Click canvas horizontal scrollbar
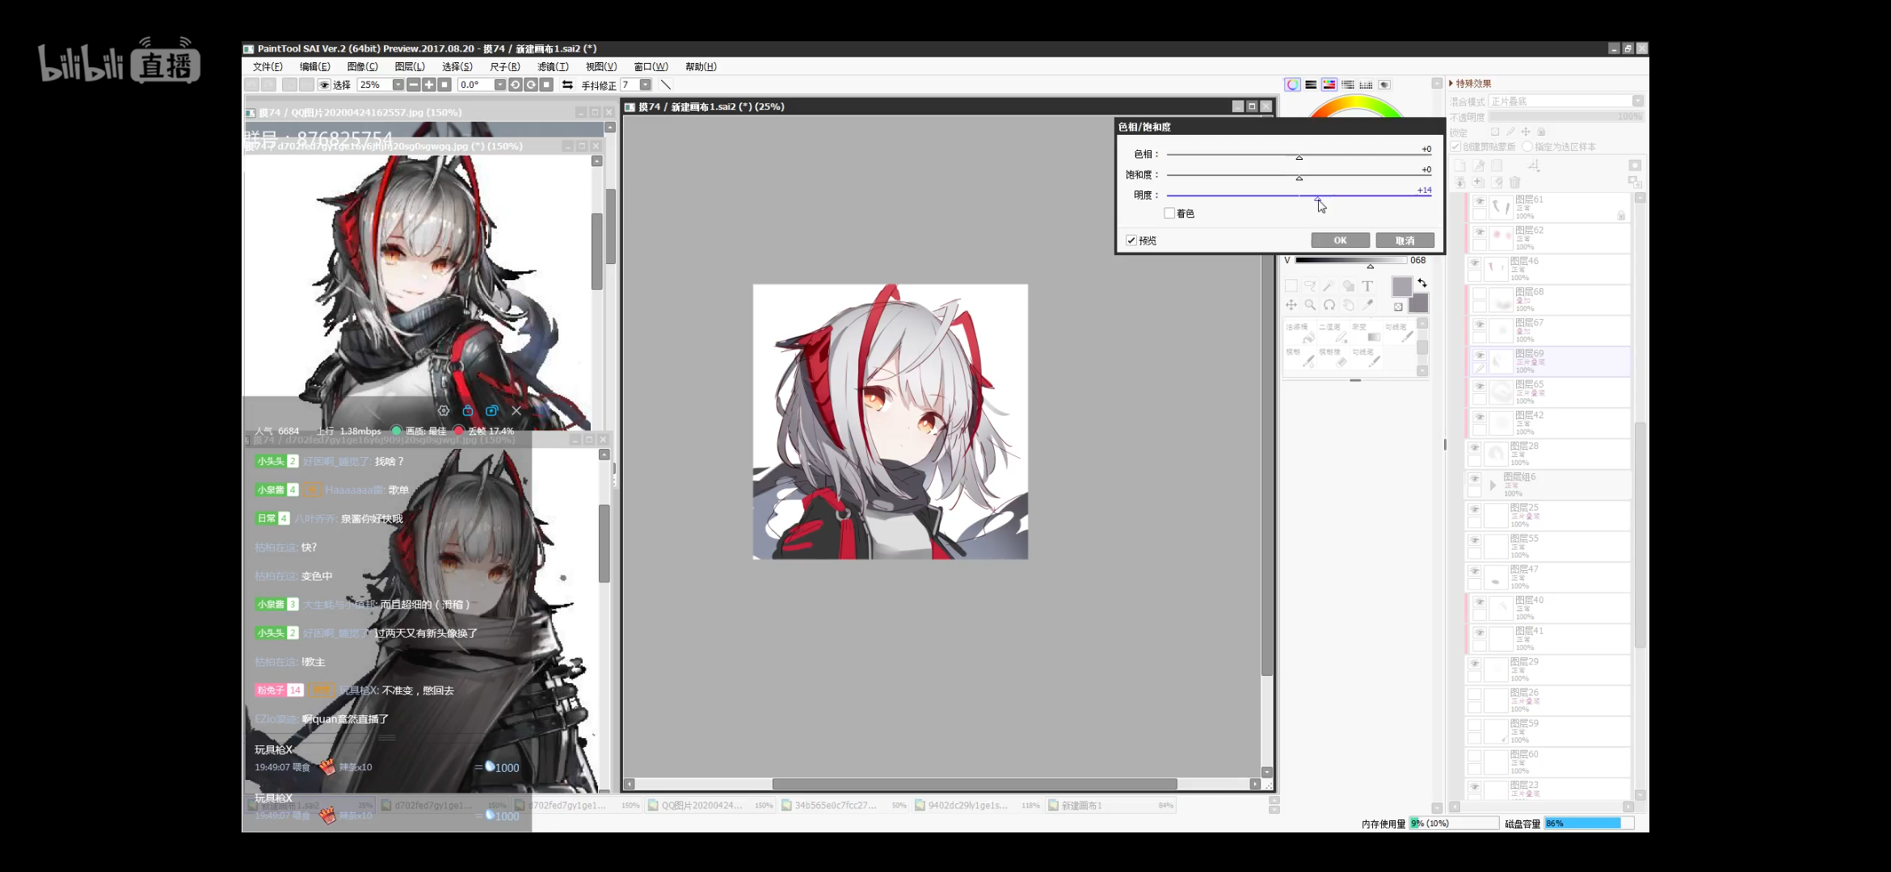Image resolution: width=1891 pixels, height=872 pixels. pos(974,784)
